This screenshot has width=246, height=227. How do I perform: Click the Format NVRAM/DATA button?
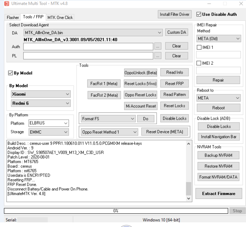click(218, 177)
